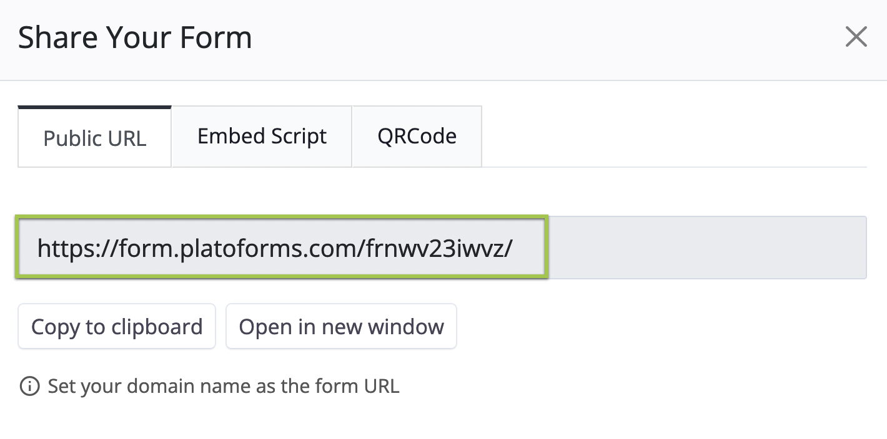Screen dimensions: 887x439
Task: Close the Share Your Form dialog
Action: pos(856,37)
